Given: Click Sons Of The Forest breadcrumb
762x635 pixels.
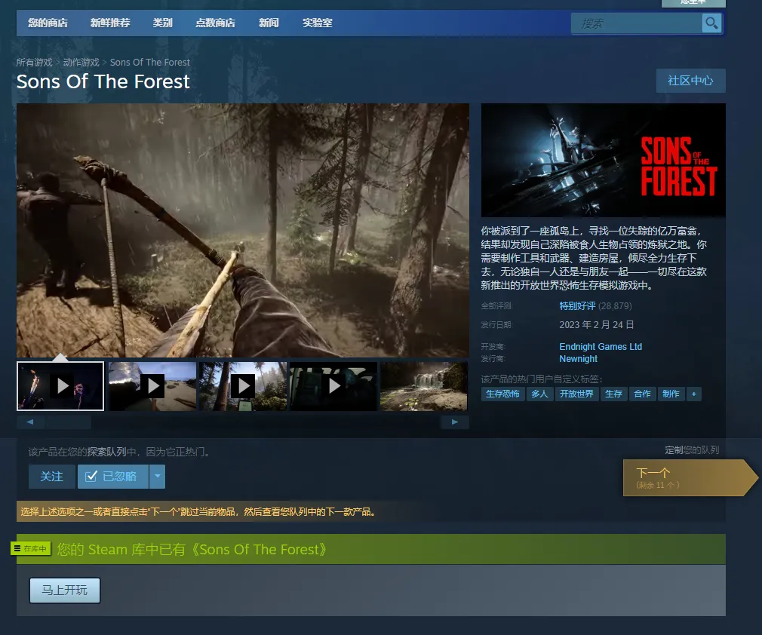Looking at the screenshot, I should click(149, 62).
